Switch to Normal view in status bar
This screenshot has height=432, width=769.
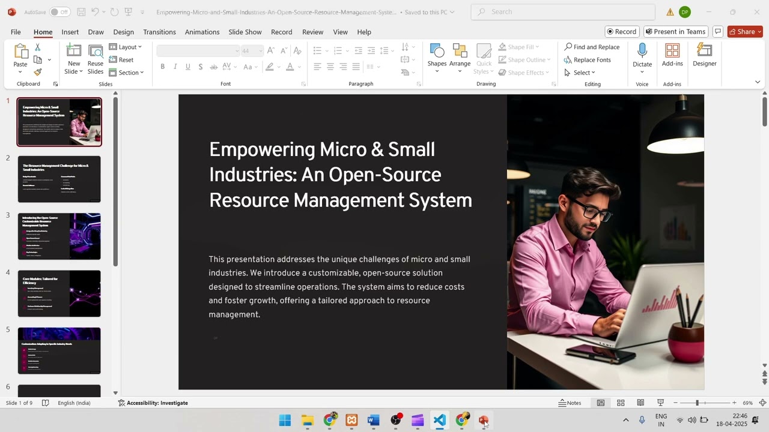coord(600,403)
